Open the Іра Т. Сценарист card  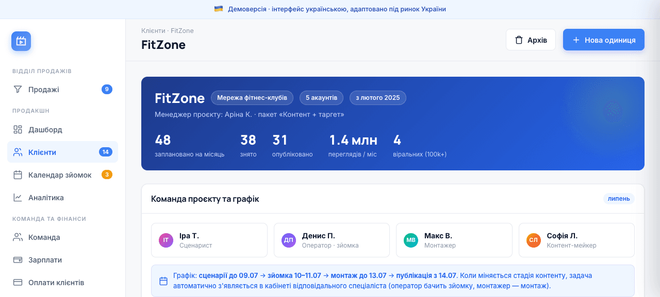[x=209, y=240]
